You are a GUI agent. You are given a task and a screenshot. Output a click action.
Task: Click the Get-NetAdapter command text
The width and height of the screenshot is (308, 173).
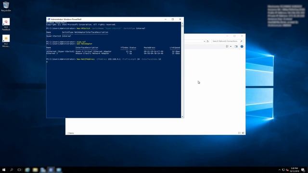[x=85, y=44]
